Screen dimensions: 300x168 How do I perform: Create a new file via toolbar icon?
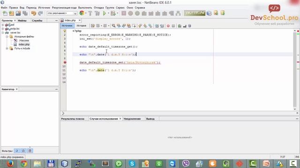(5, 14)
